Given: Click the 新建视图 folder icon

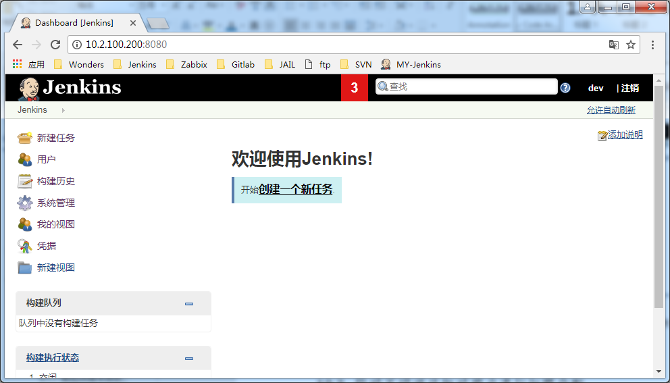Looking at the screenshot, I should click(x=25, y=267).
